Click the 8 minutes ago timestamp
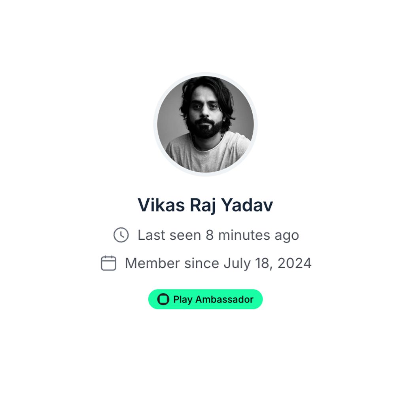Viewport: 405px width, 405px height. [x=252, y=235]
